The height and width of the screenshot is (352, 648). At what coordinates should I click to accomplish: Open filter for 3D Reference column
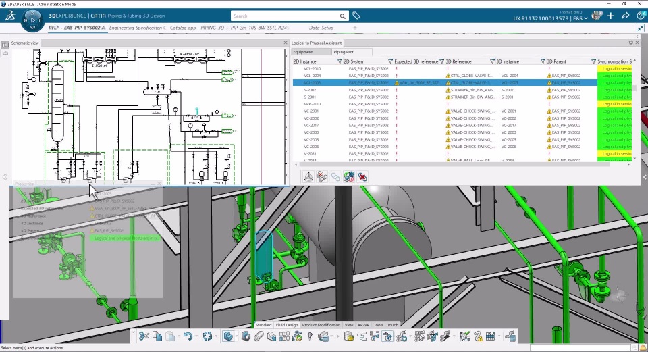pyautogui.click(x=492, y=61)
